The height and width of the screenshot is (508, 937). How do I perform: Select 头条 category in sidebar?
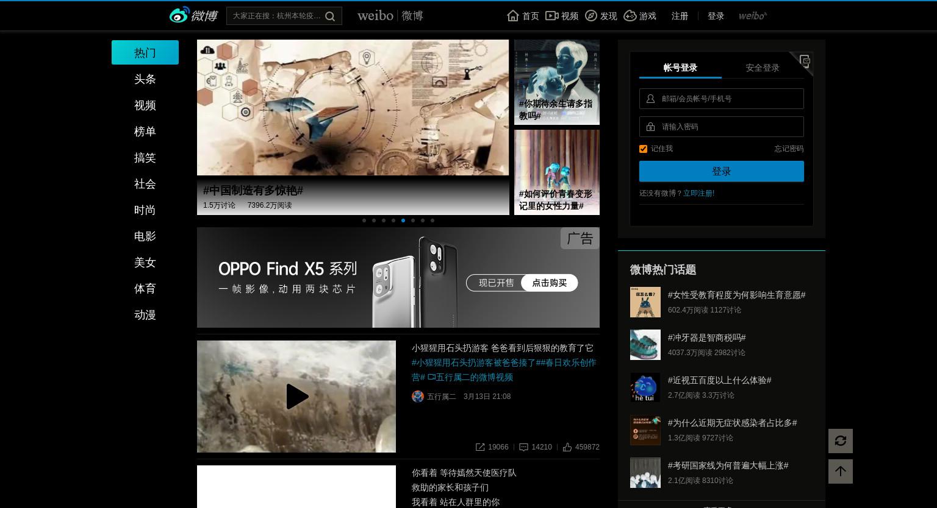(145, 79)
